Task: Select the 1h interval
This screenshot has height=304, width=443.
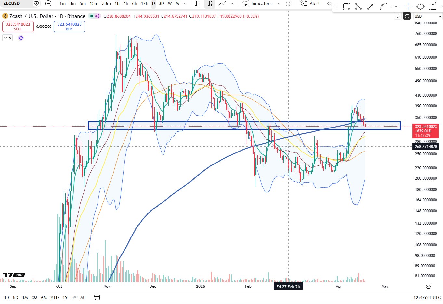Action: 117,3
